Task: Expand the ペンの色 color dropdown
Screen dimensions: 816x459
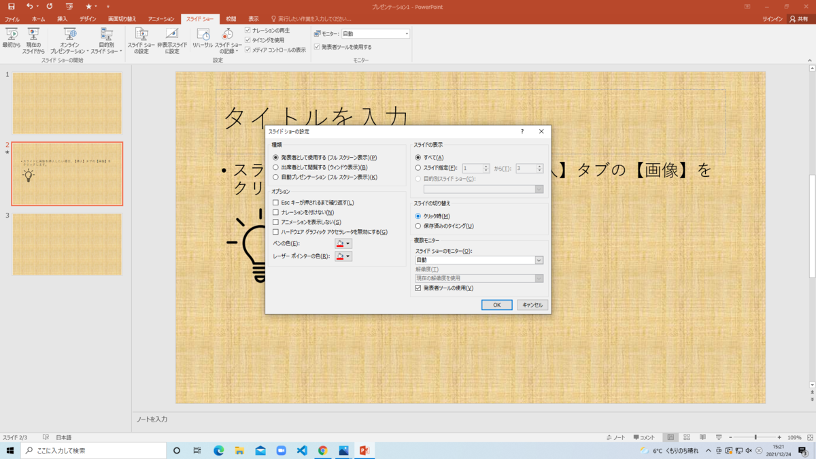Action: click(348, 244)
